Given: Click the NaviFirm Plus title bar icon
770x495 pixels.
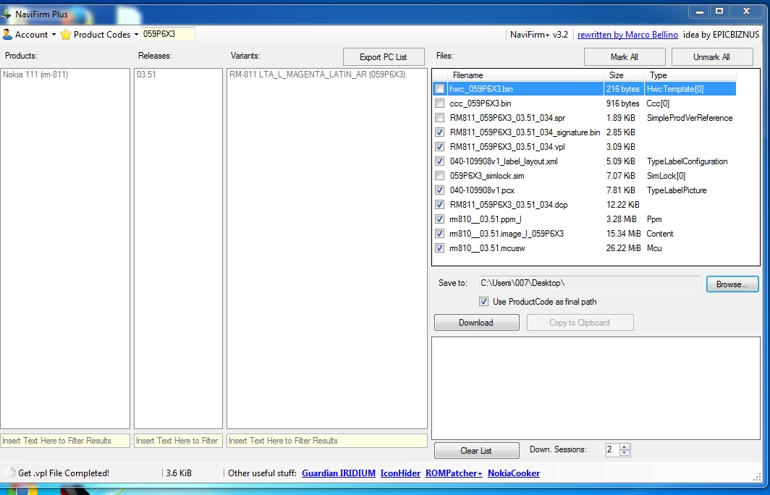Looking at the screenshot, I should point(6,14).
